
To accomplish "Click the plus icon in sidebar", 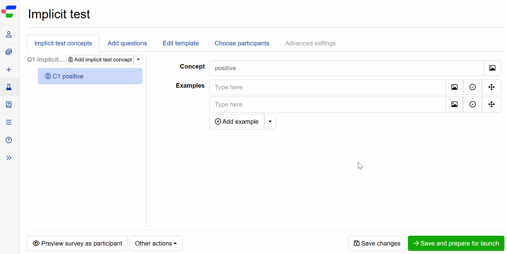I will 9,70.
